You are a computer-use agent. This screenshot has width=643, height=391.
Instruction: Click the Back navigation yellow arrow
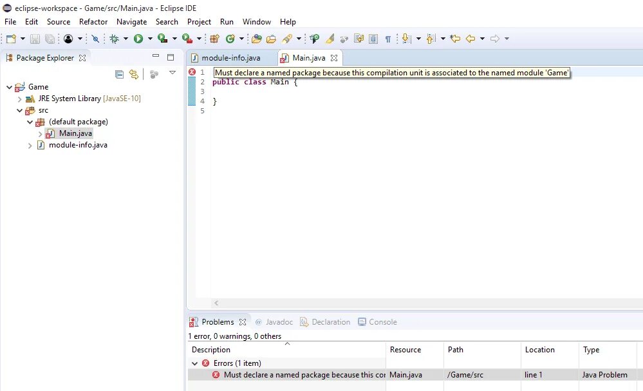pos(471,39)
